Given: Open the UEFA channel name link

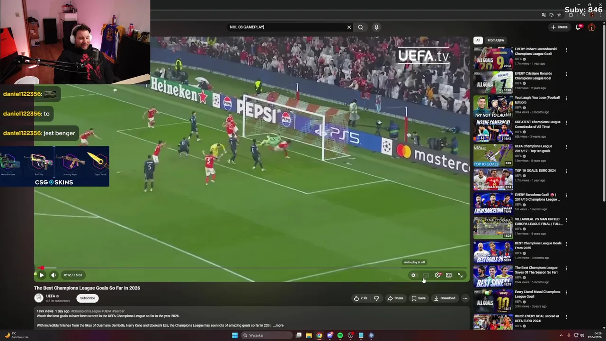Looking at the screenshot, I should click(x=51, y=296).
